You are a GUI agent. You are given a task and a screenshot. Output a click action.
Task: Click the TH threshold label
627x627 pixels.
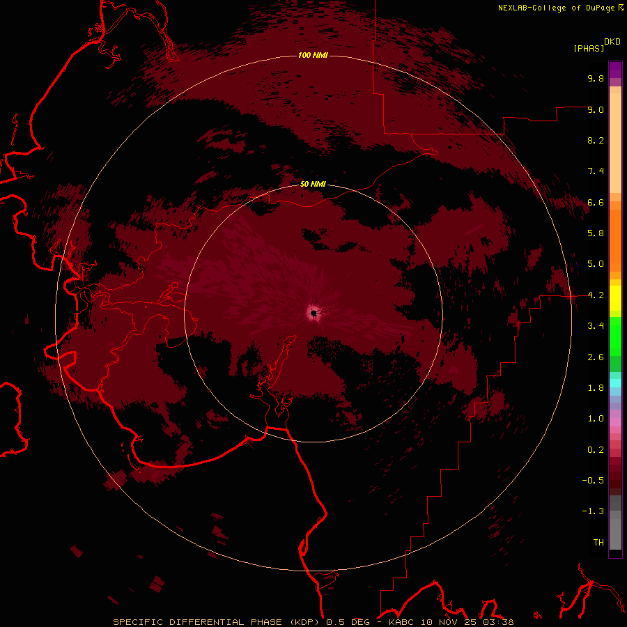tap(598, 542)
